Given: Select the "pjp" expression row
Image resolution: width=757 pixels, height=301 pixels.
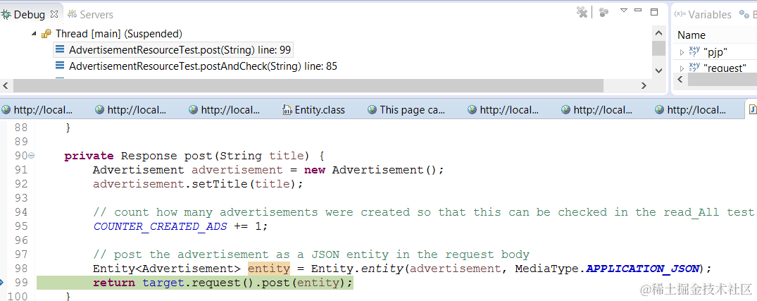Looking at the screenshot, I should tap(715, 51).
